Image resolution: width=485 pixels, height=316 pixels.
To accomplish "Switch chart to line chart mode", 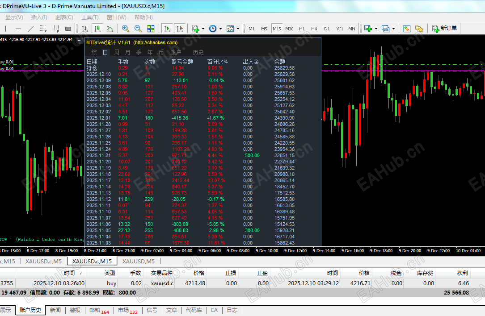I will pyautogui.click(x=110, y=29).
